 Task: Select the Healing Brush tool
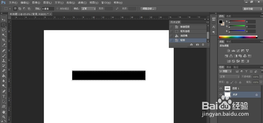click(x=4, y=51)
